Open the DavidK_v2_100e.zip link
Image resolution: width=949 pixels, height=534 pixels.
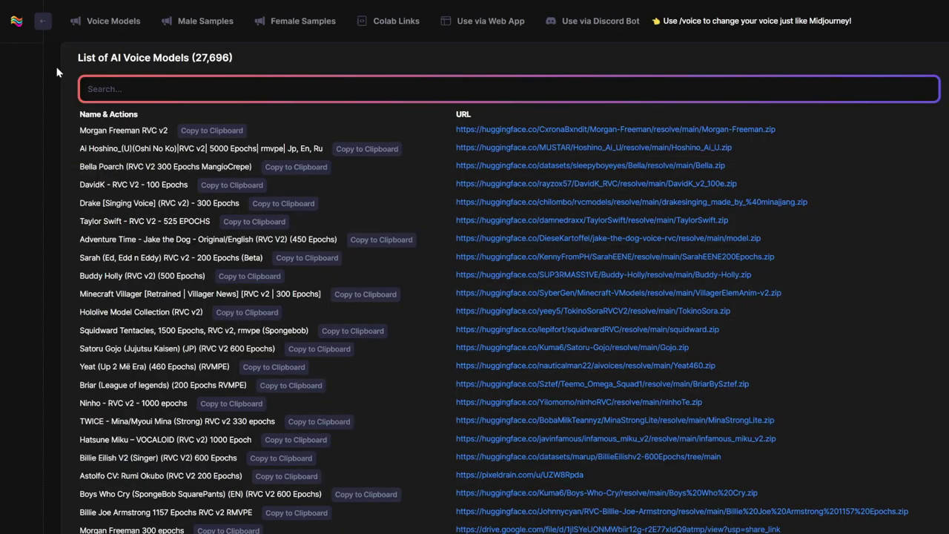pos(596,184)
